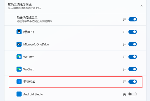The width and height of the screenshot is (150, 101).
Task: Click the Bluetooth icon beside 蓝牙设备
Action: coord(19,82)
